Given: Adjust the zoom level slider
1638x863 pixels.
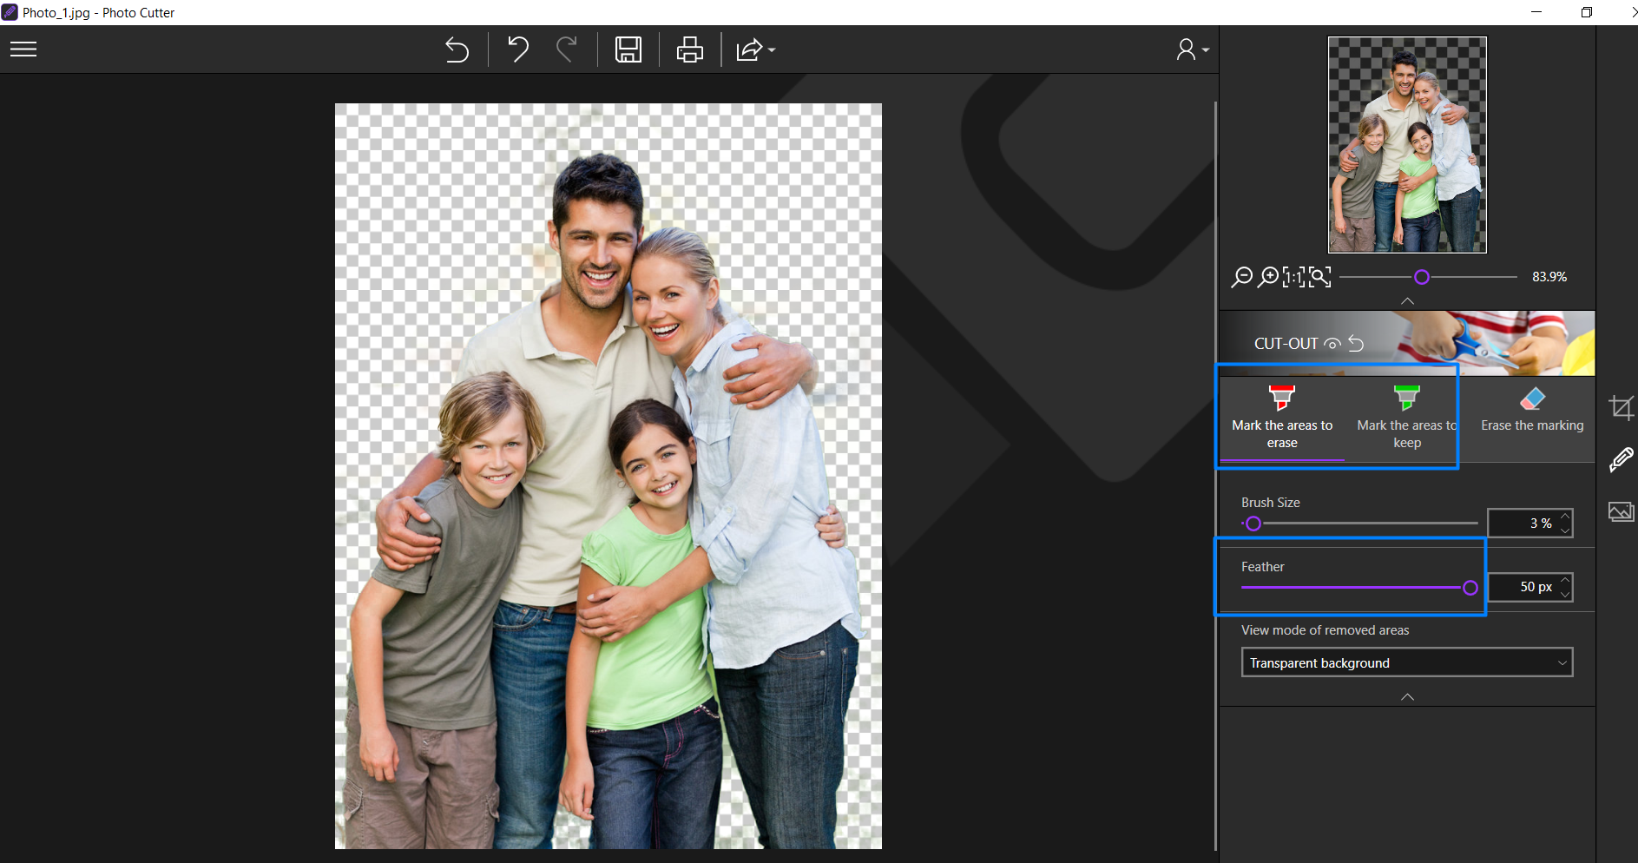Looking at the screenshot, I should point(1422,277).
